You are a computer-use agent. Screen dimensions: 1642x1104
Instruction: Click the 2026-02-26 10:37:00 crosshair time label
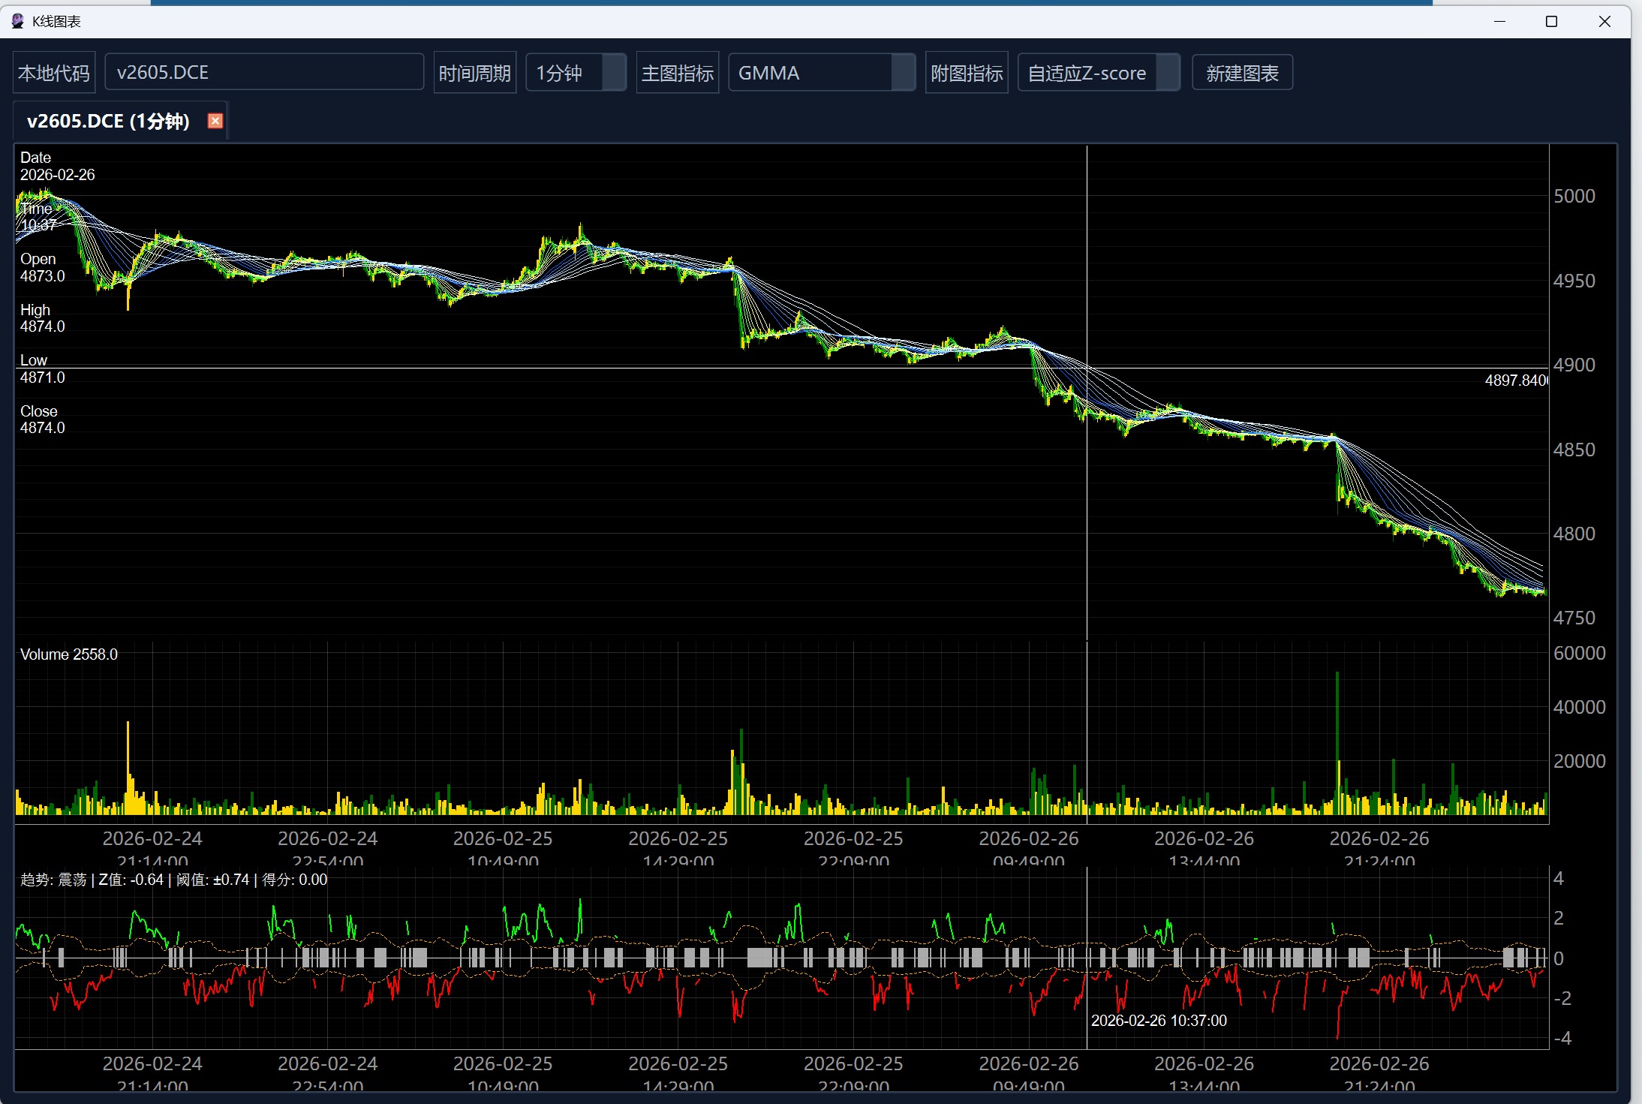(x=1158, y=1021)
